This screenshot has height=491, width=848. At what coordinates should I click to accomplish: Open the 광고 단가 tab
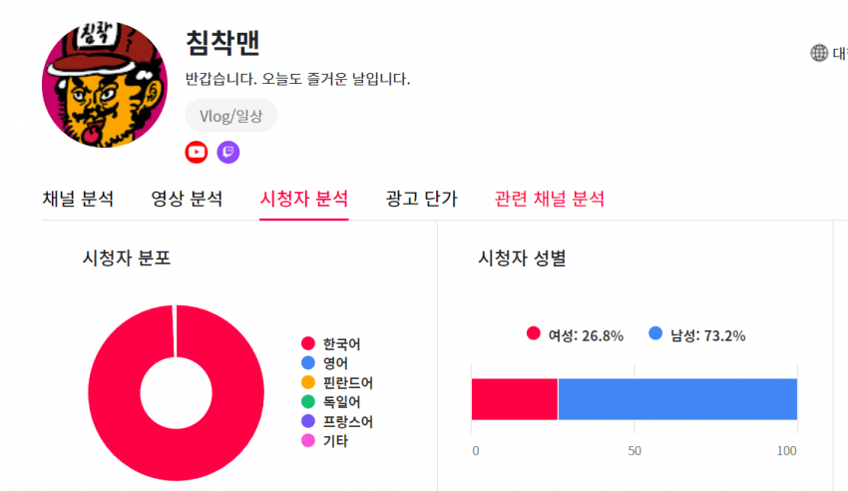click(x=421, y=199)
